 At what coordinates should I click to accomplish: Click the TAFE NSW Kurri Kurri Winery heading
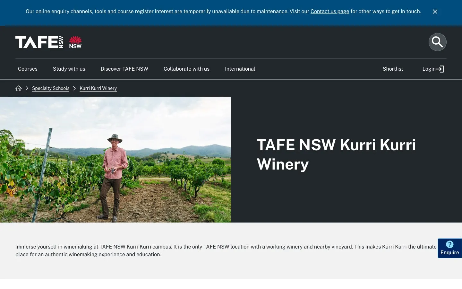coord(336,154)
